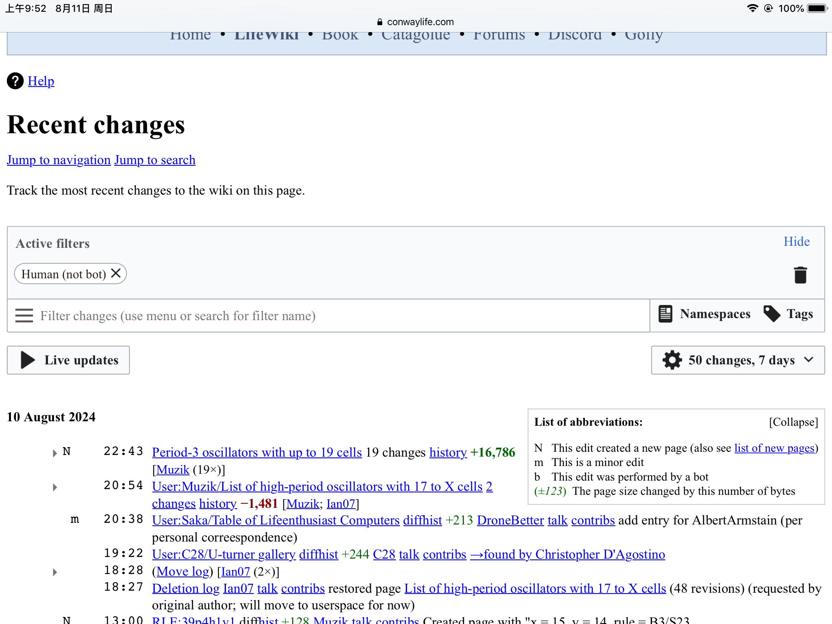
Task: Open the DroneBetter user page
Action: pyautogui.click(x=510, y=520)
